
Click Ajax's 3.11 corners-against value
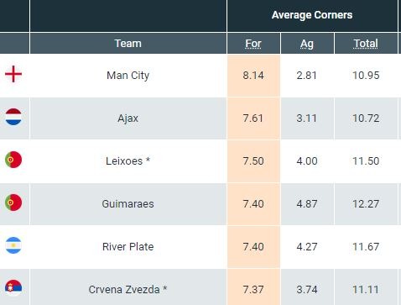[x=307, y=118]
